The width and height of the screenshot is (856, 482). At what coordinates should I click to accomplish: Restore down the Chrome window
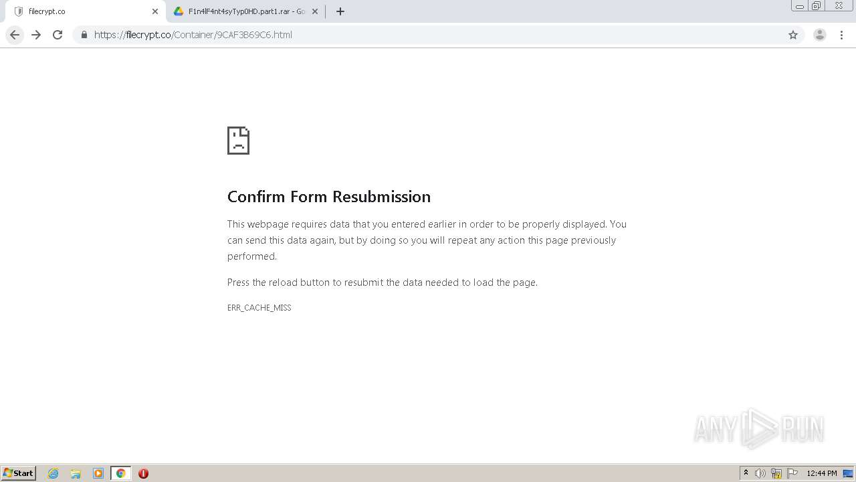(x=817, y=6)
